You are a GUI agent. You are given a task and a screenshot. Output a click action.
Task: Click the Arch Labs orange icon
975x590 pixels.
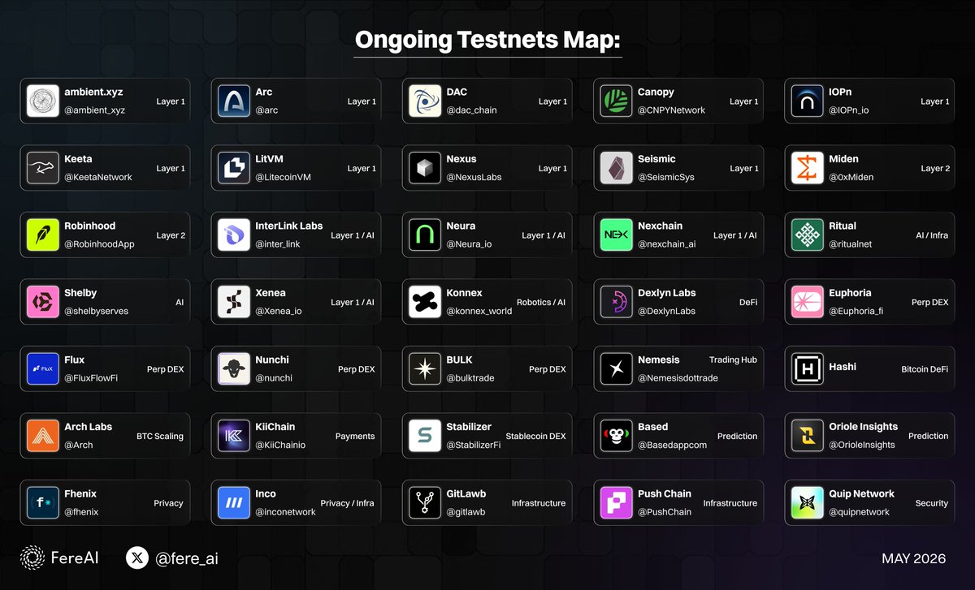(42, 436)
